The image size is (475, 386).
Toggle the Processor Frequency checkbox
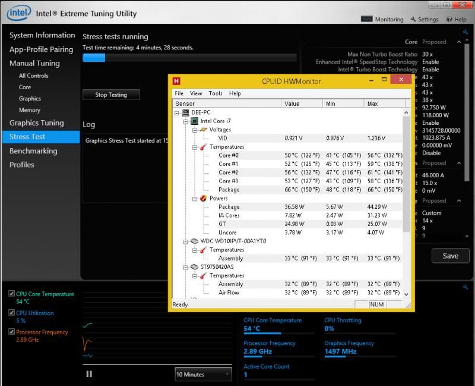pos(11,332)
